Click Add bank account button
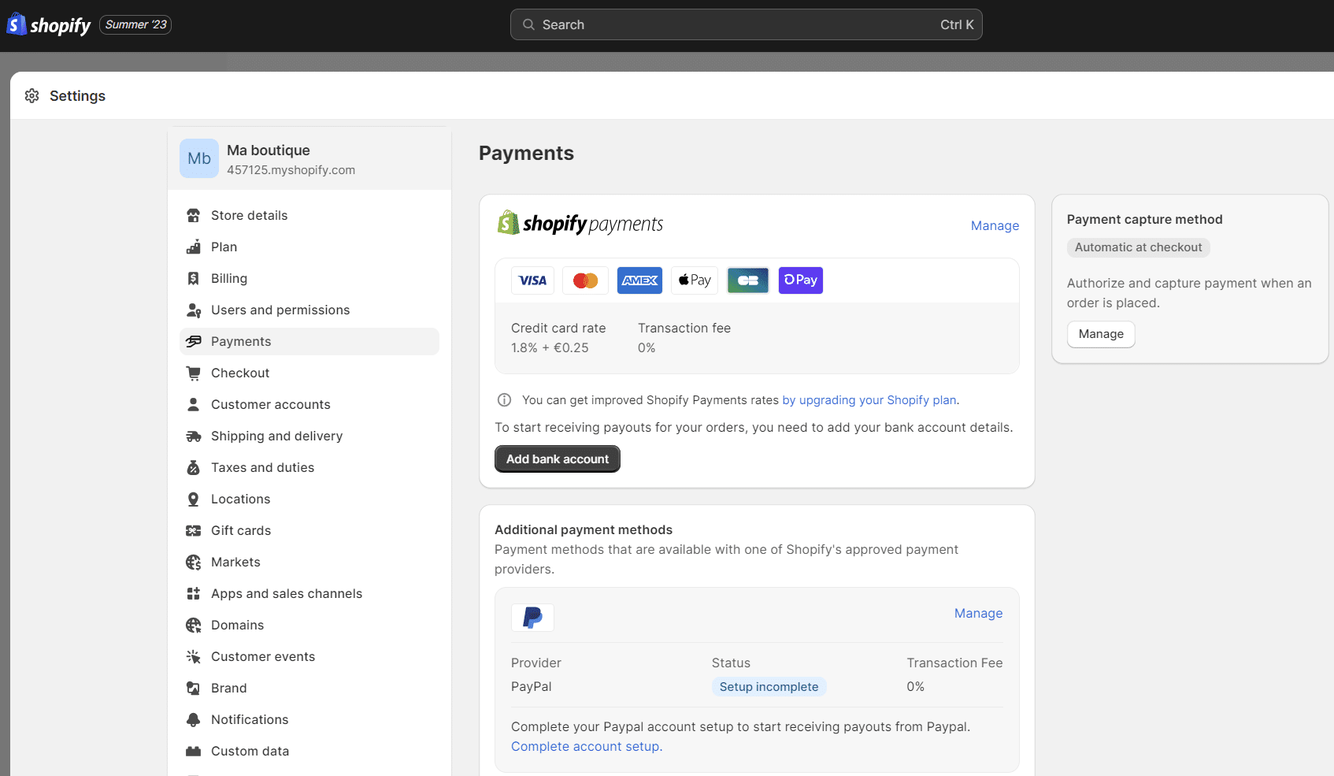Image resolution: width=1334 pixels, height=776 pixels. (x=558, y=459)
